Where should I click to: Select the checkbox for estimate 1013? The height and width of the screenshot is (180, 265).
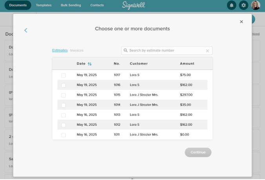(x=64, y=115)
